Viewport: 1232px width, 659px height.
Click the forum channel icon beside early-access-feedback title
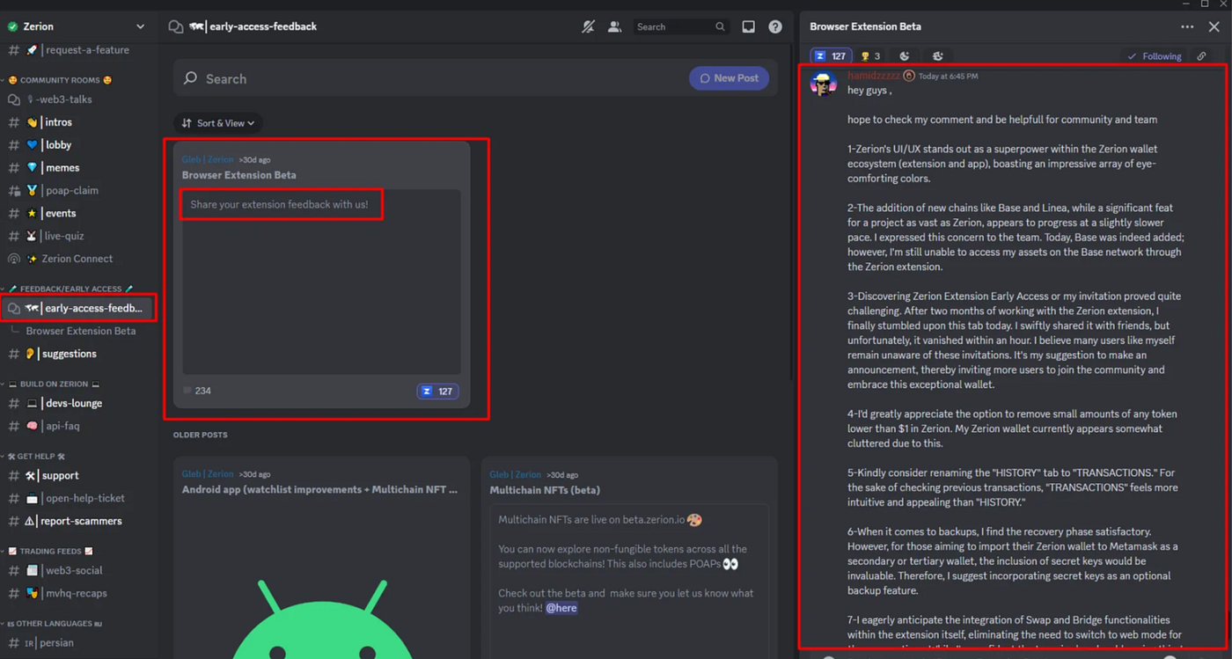(x=176, y=27)
